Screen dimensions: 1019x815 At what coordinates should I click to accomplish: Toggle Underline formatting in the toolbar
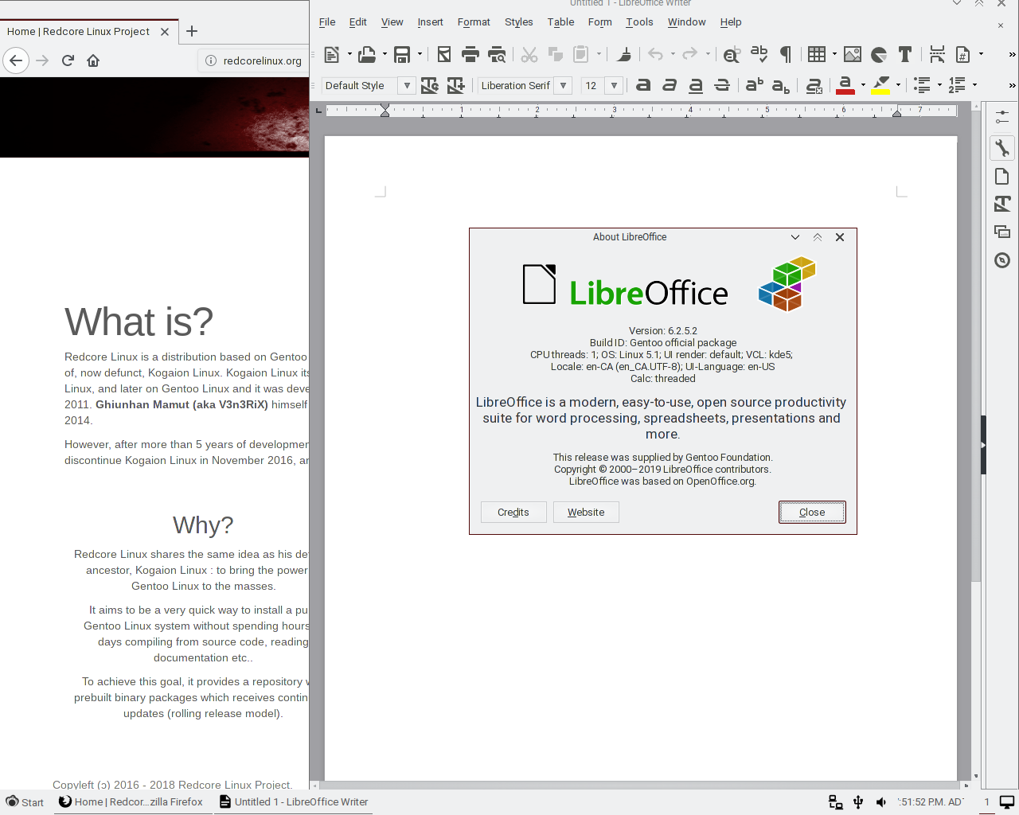coord(696,85)
